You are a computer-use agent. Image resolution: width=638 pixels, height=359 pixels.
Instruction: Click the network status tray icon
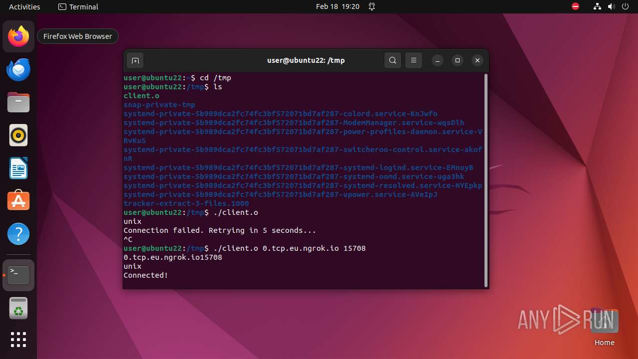coord(598,6)
